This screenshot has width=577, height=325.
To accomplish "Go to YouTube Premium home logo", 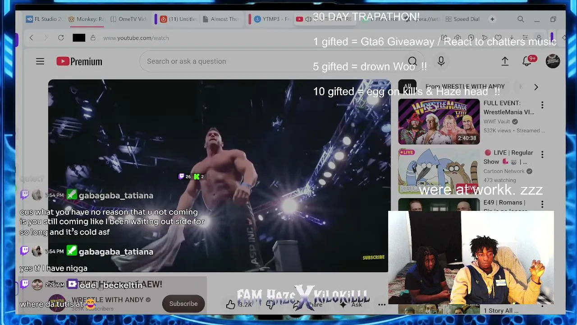I will 79,61.
